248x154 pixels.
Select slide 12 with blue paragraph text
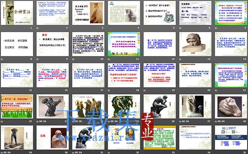click(x=160, y=44)
